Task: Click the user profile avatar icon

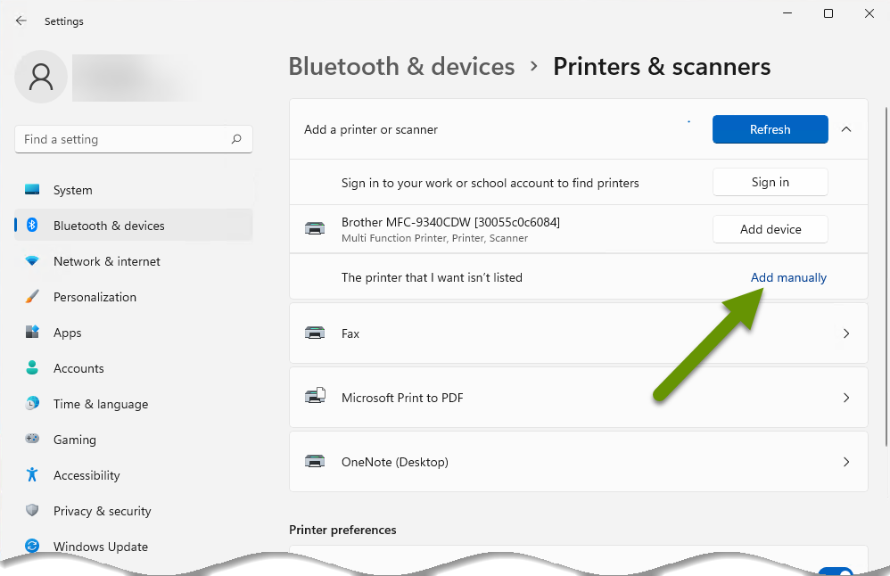Action: pos(41,77)
